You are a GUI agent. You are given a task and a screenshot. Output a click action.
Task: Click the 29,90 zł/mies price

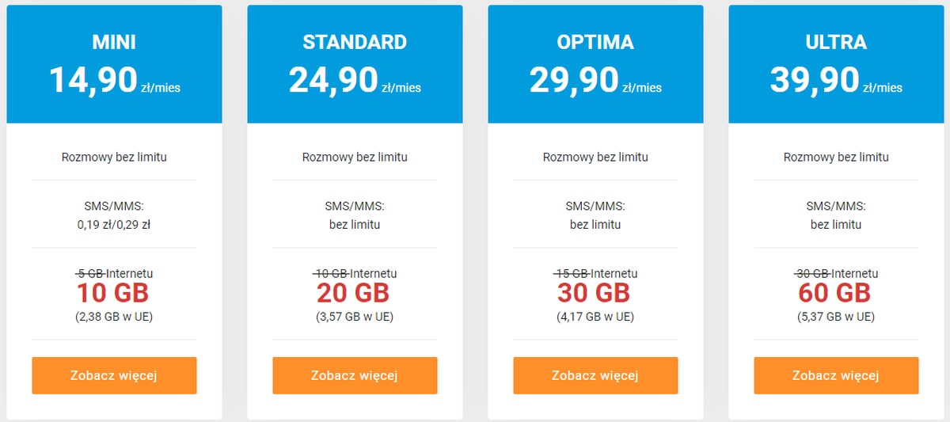595,81
